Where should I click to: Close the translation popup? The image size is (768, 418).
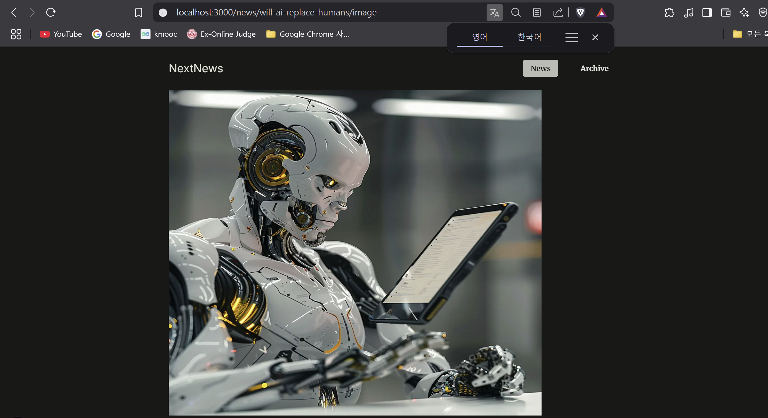[x=595, y=37]
